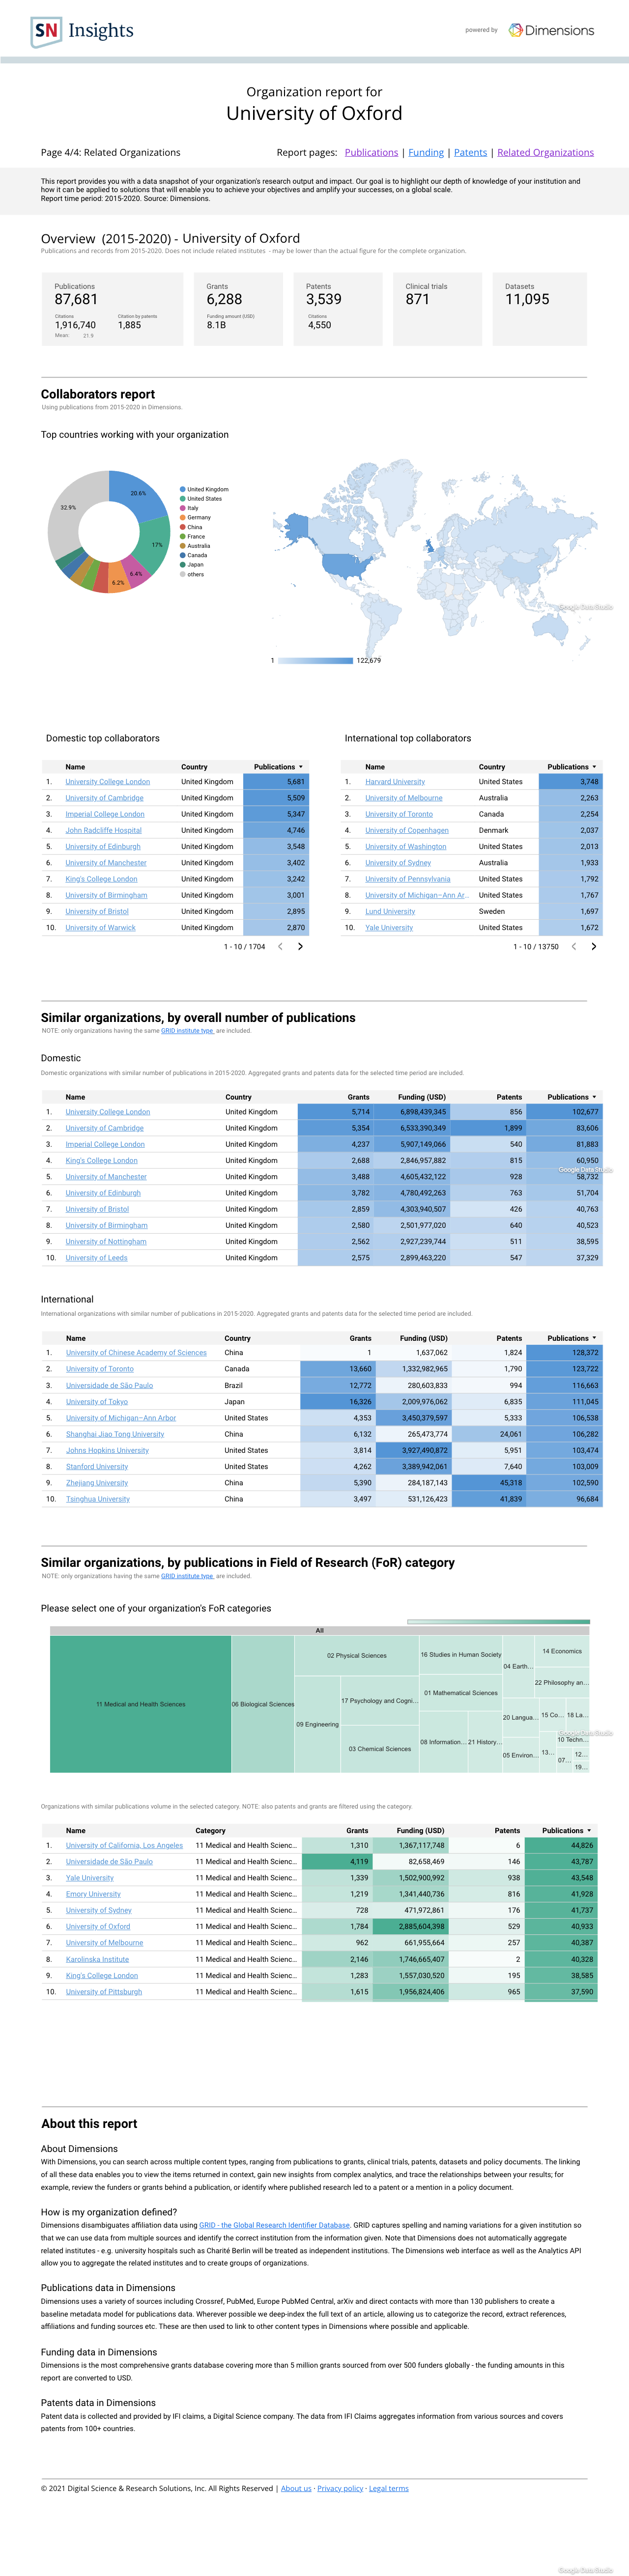Select the Germany legend dot in pie chart
Image resolution: width=629 pixels, height=2576 pixels.
tap(183, 518)
